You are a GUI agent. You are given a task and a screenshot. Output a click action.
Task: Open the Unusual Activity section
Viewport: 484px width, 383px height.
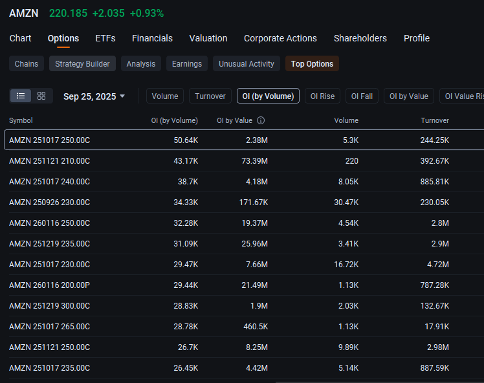(x=247, y=63)
